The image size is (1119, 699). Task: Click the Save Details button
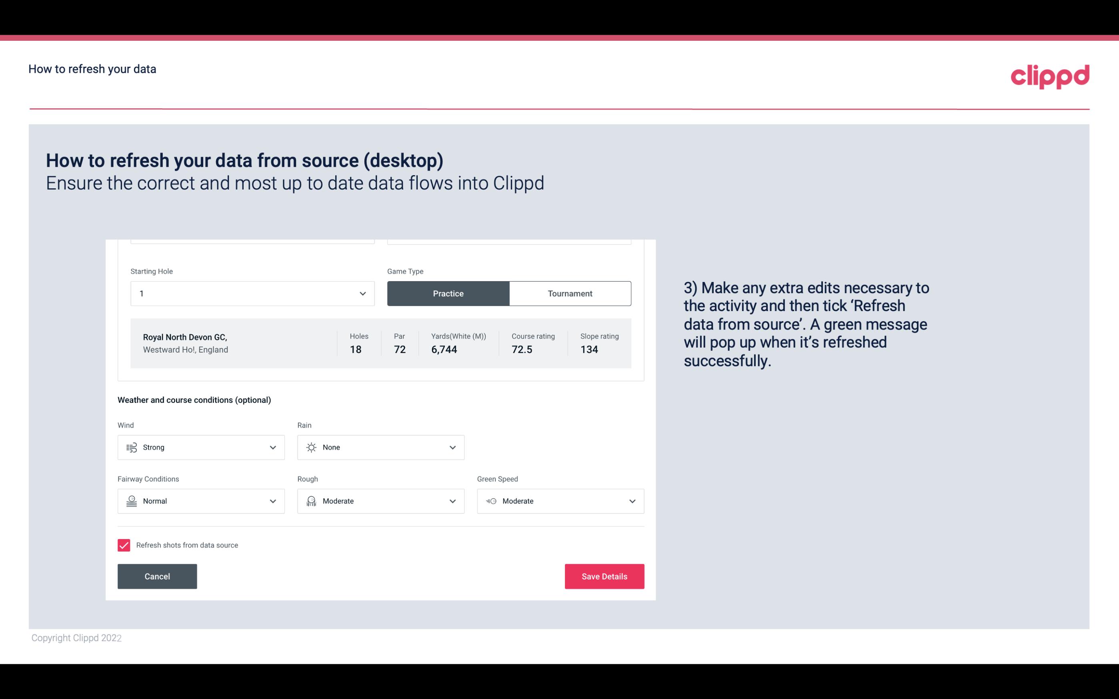[604, 577]
